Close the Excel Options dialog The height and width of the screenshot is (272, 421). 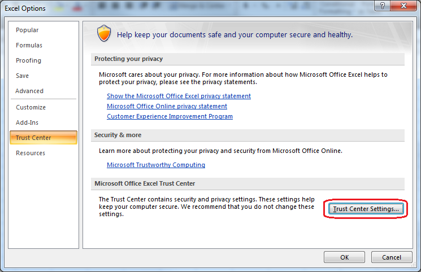(403, 6)
